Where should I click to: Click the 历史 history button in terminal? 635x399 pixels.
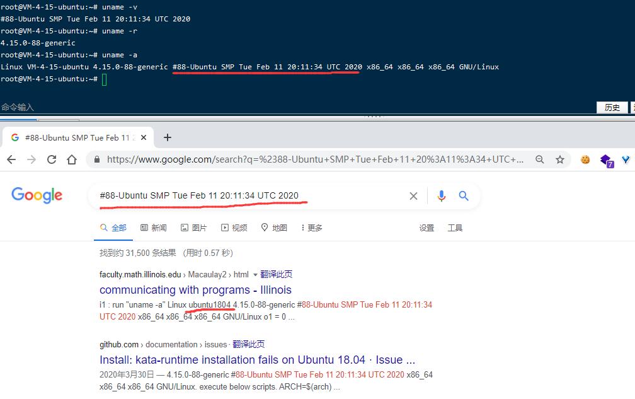click(612, 107)
